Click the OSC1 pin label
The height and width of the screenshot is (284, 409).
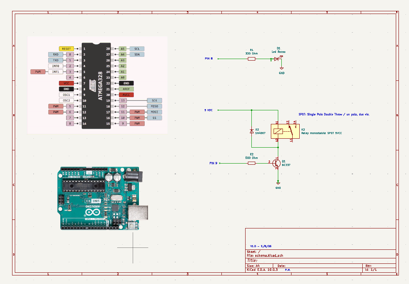[x=67, y=95]
